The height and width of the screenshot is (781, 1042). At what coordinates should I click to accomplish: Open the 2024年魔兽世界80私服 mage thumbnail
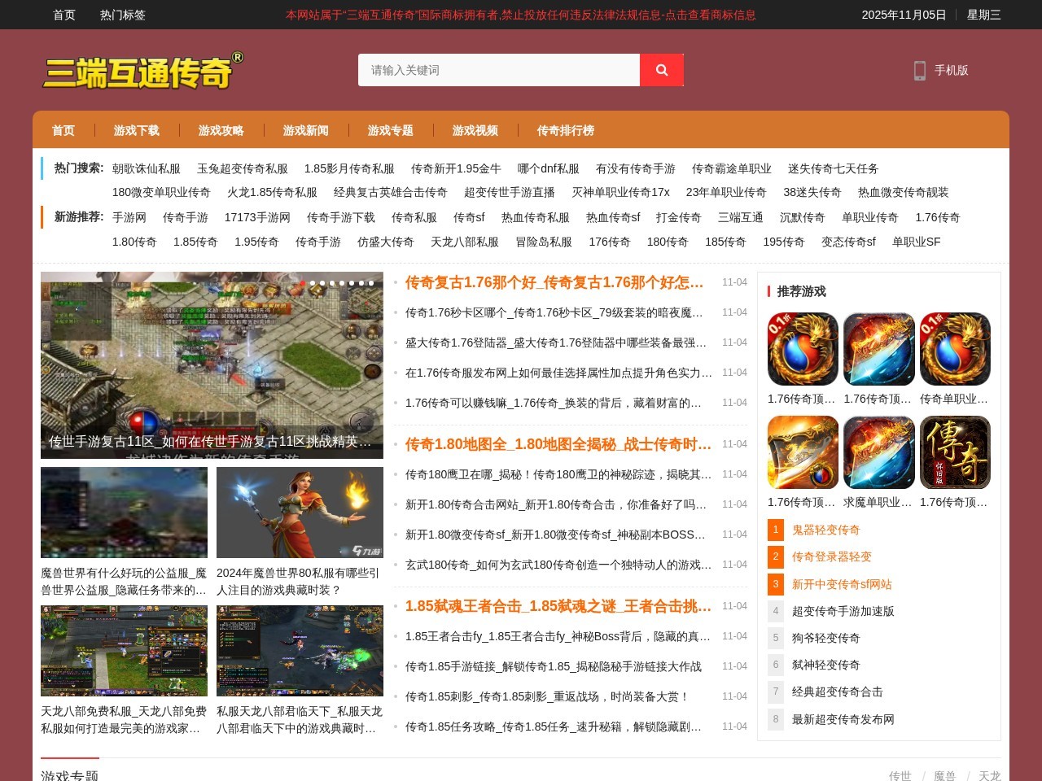pyautogui.click(x=300, y=513)
